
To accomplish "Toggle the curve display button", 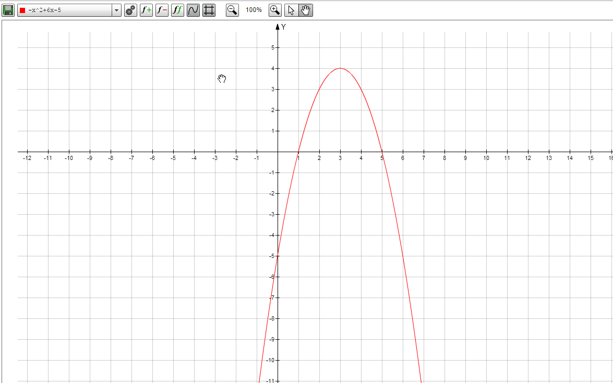I will 193,10.
